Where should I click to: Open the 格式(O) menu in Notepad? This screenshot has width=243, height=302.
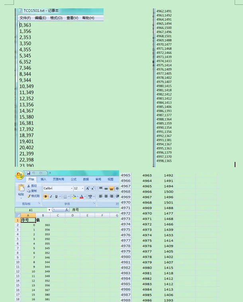56,18
